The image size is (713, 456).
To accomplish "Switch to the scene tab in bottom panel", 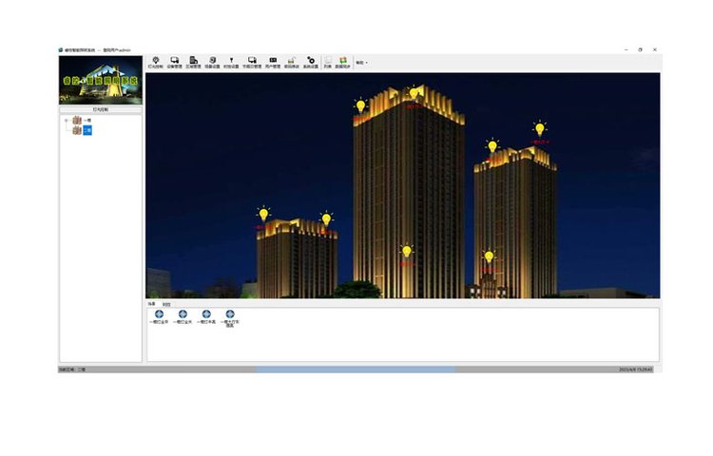I will [x=151, y=304].
